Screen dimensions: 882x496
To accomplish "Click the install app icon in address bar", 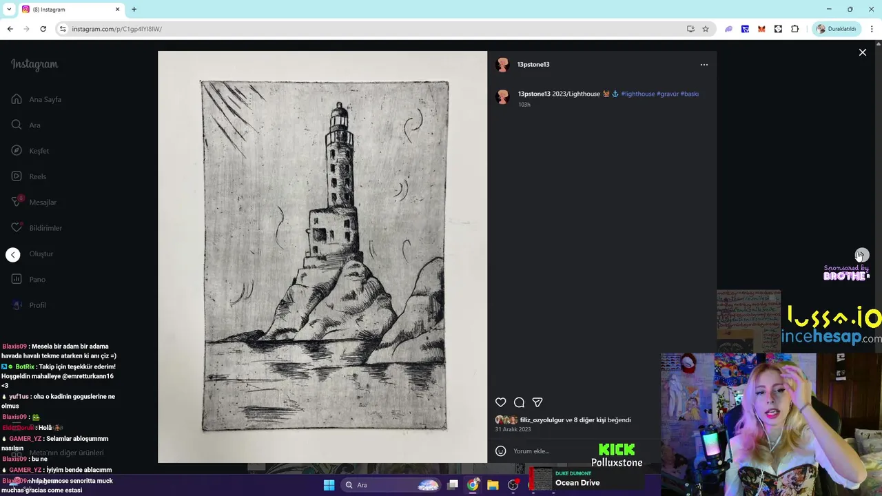I will point(690,29).
